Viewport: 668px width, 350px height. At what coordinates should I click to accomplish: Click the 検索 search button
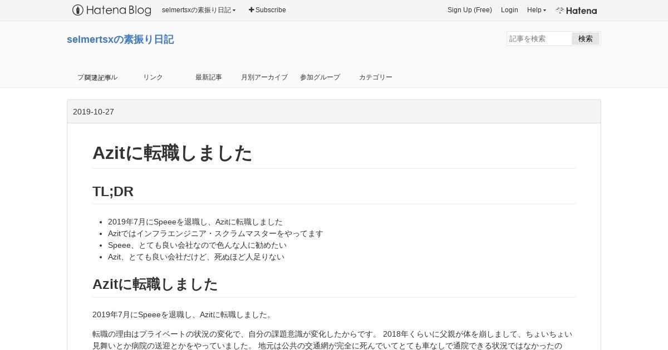click(x=586, y=38)
